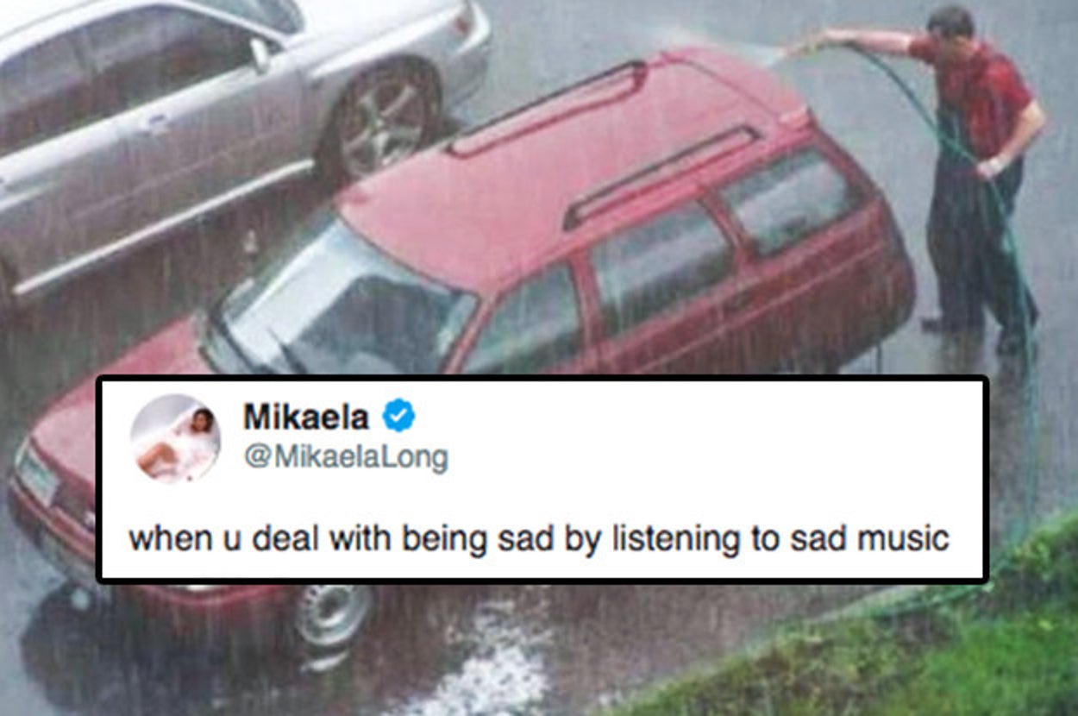Click the silver car's side mirror
1078x716 pixels.
coord(260,55)
